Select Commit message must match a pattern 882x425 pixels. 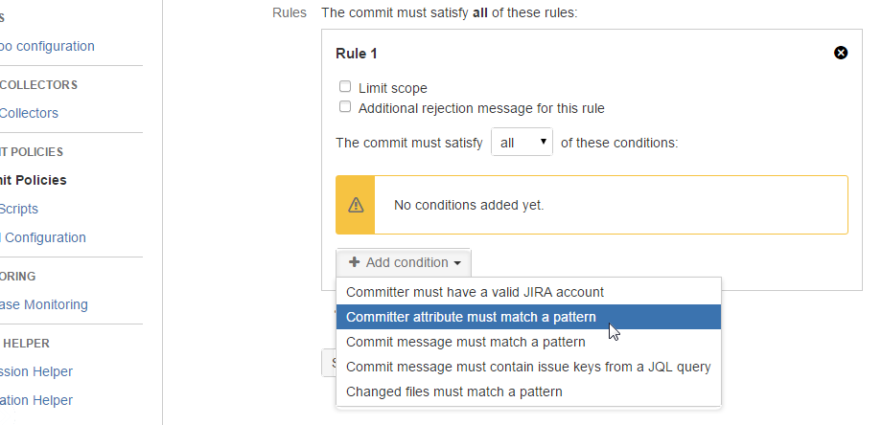tap(465, 342)
